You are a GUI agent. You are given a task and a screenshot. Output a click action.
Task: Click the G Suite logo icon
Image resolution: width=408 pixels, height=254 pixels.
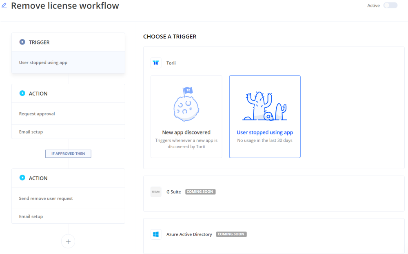point(156,192)
